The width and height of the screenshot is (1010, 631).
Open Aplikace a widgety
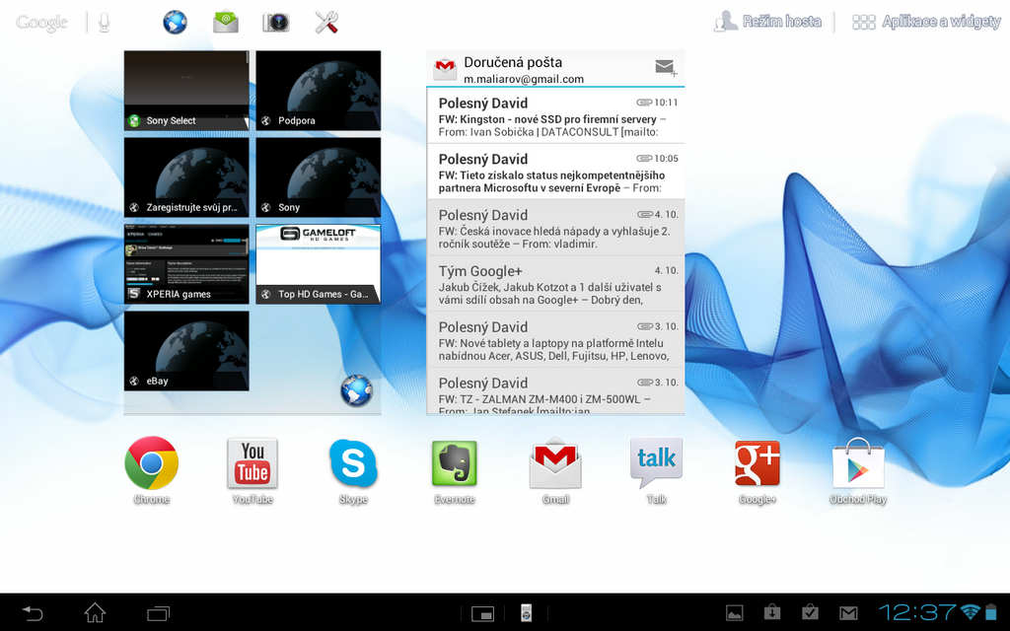(x=925, y=21)
